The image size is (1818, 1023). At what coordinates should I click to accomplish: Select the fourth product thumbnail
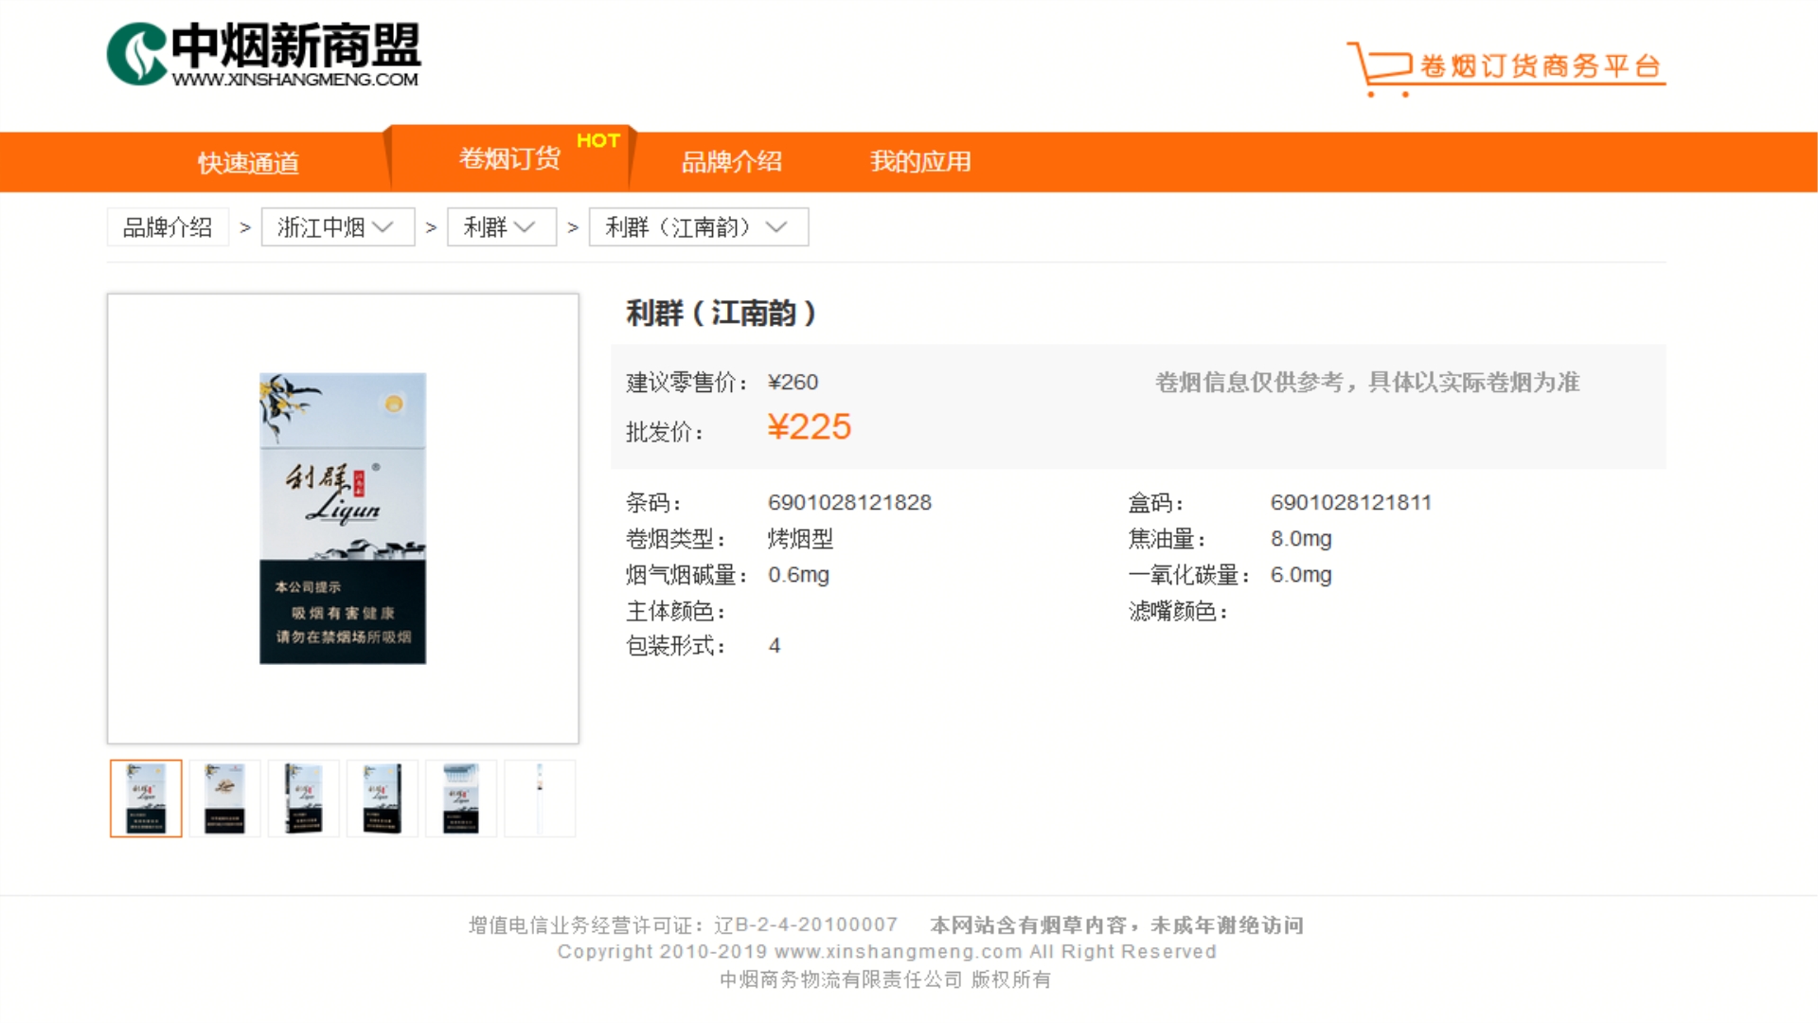click(382, 799)
